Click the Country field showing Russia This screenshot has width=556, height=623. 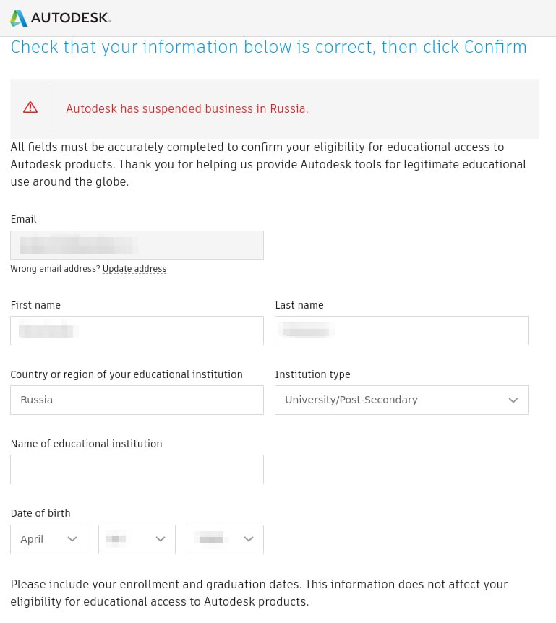pos(137,400)
